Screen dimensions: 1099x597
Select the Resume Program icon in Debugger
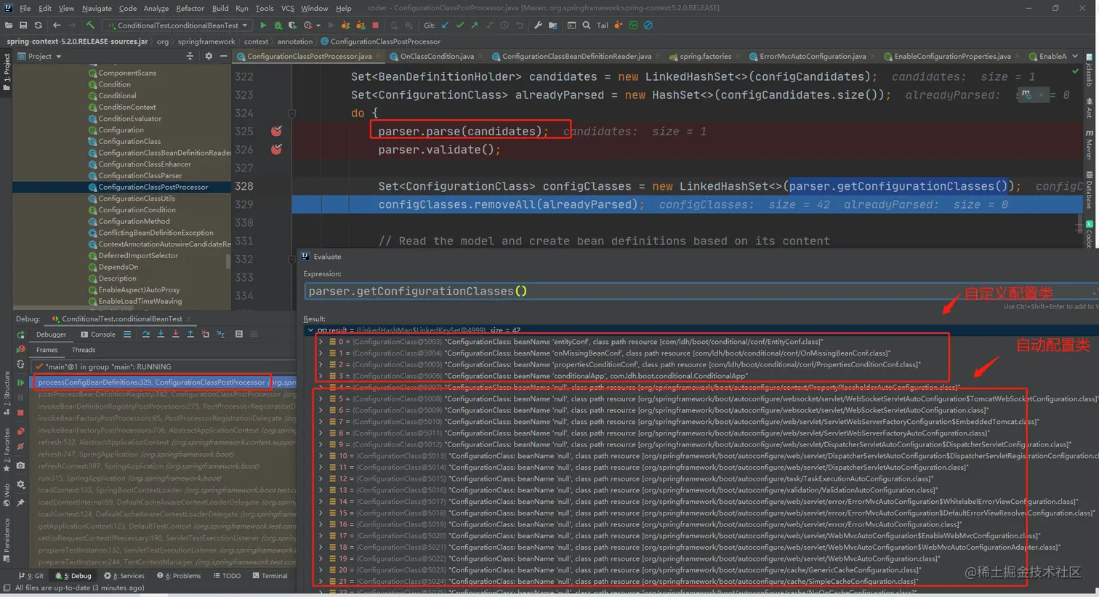pyautogui.click(x=22, y=382)
